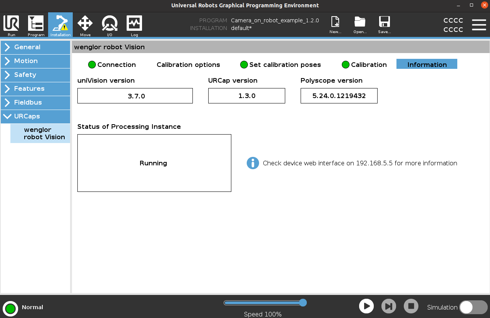
Task: Click the uniVision version field 3.7.0
Action: (135, 96)
